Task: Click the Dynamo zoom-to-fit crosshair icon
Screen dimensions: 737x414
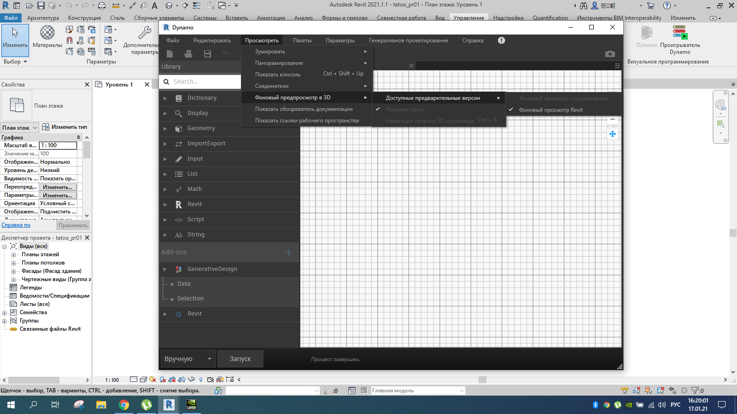Action: [x=612, y=134]
